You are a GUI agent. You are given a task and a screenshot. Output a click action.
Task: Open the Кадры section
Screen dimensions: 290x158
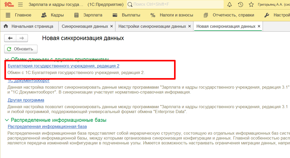53,15
